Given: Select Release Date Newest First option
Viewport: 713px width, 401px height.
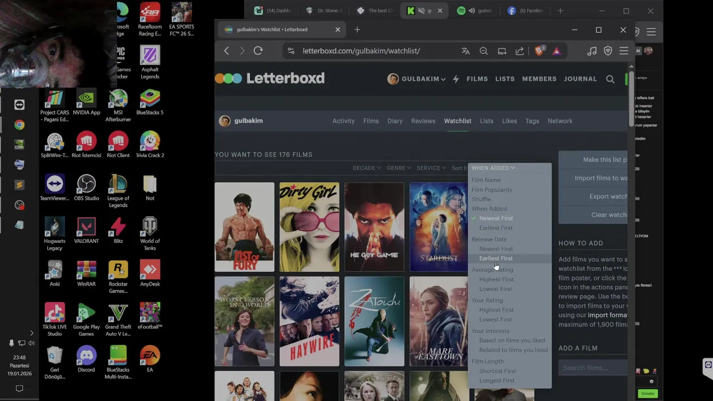Looking at the screenshot, I should (496, 249).
